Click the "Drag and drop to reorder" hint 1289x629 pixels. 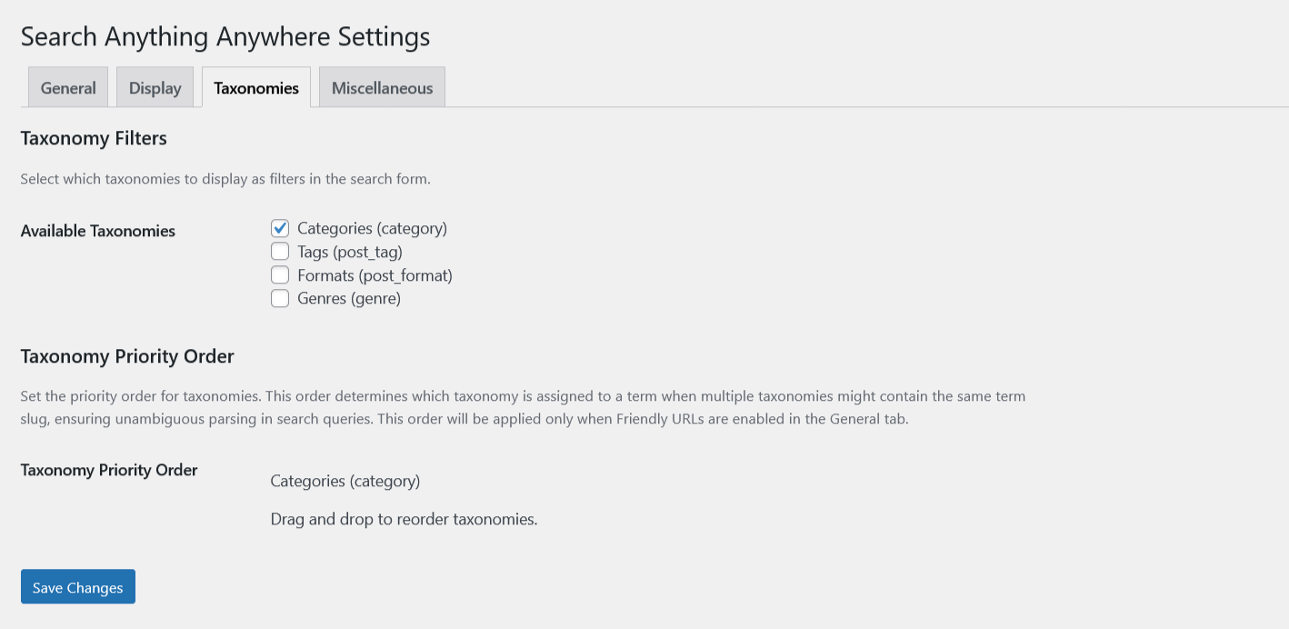[404, 520]
